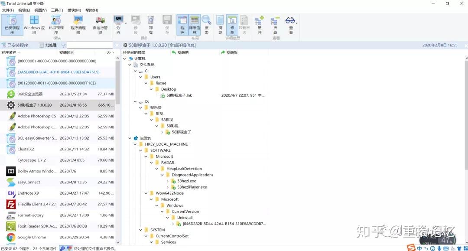Viewport: 468px width, 251px height.
Task: Collapse the 注册表 registry node
Action: (x=130, y=138)
